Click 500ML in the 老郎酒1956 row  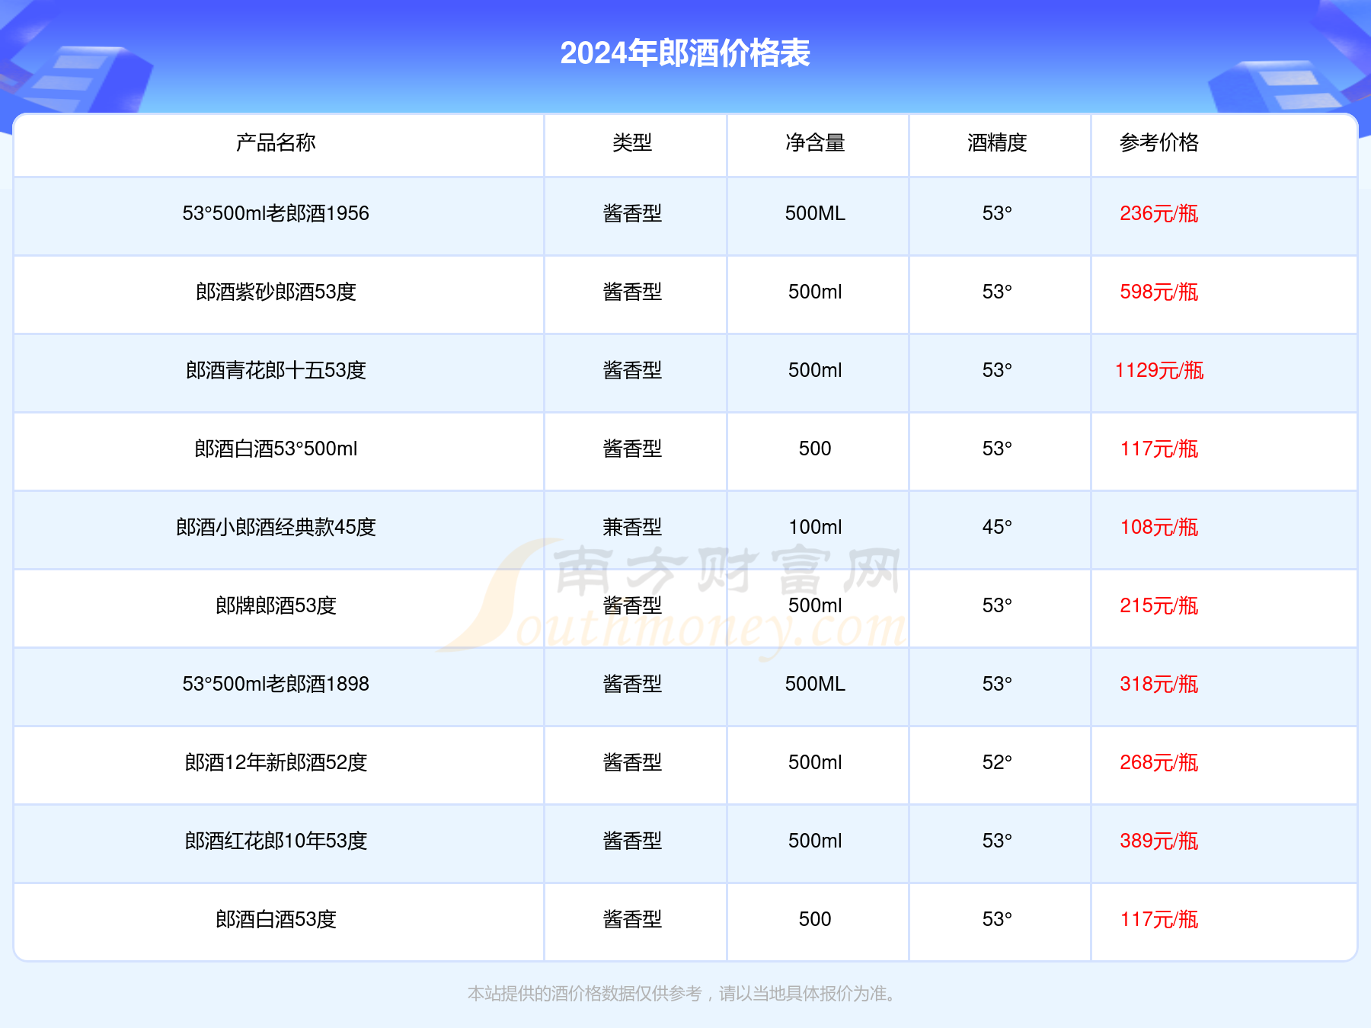pos(815,213)
